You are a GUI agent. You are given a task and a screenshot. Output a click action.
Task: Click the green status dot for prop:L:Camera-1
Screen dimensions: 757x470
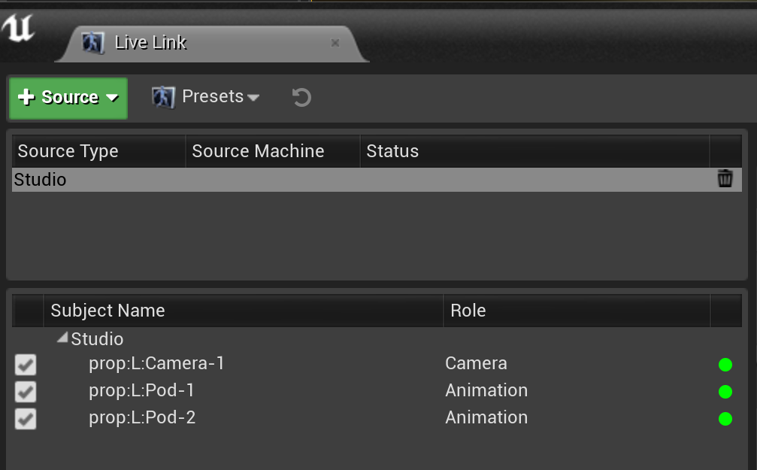coord(725,365)
